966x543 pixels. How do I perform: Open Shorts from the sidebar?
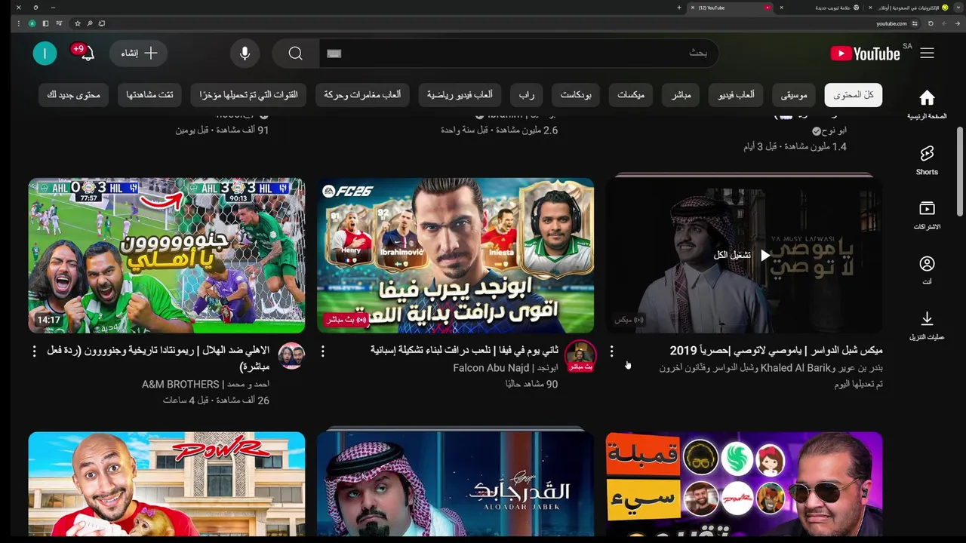click(x=927, y=161)
